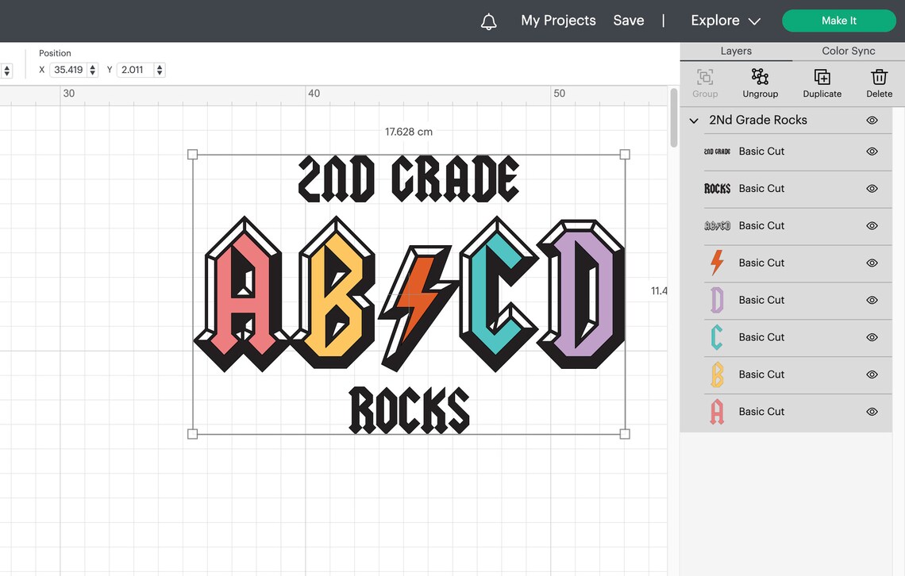
Task: Collapse the 2Nd Grade Rocks group
Action: pyautogui.click(x=693, y=121)
